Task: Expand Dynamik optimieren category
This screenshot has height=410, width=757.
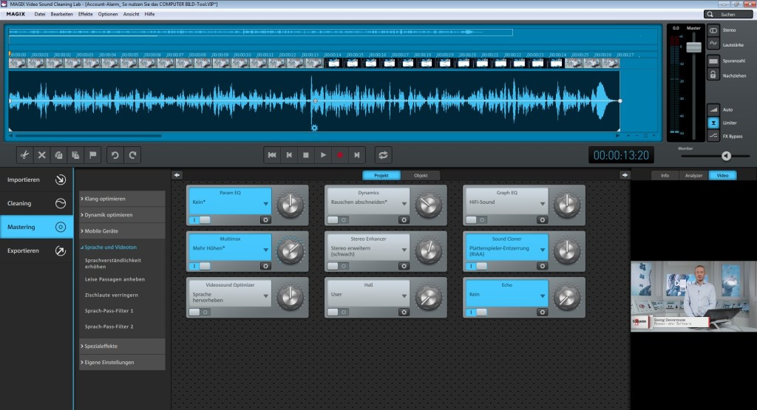Action: (x=122, y=215)
